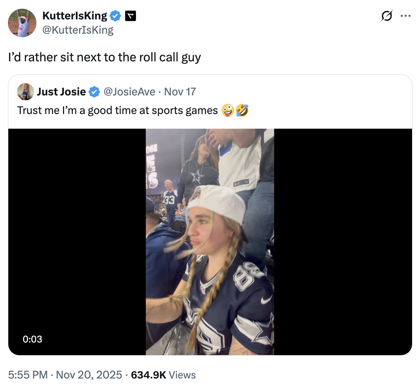The height and width of the screenshot is (388, 416).
Task: Play the Cowboys stadium video
Action: (x=210, y=242)
